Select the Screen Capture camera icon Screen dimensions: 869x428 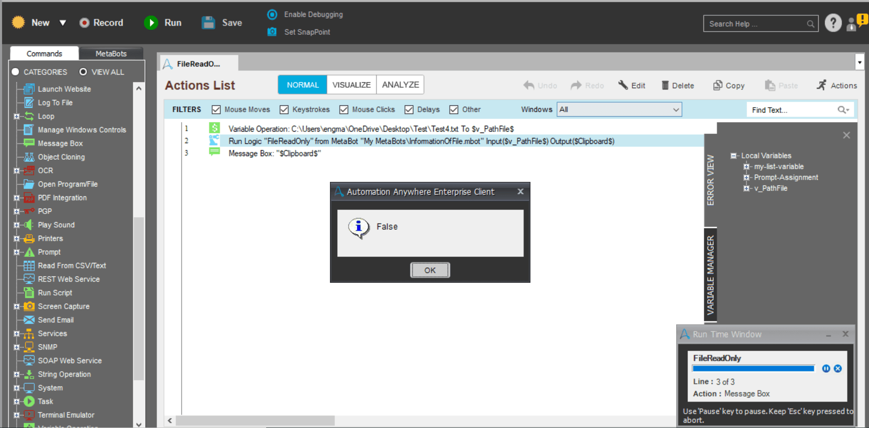pos(29,306)
